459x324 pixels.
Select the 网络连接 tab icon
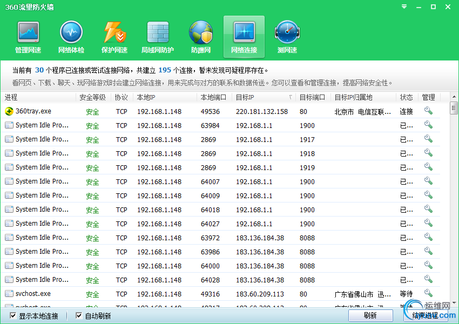(x=244, y=37)
